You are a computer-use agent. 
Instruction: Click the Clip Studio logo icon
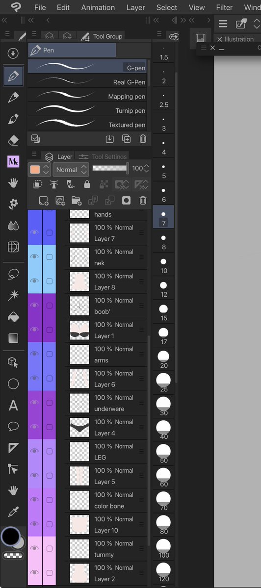(x=16, y=7)
